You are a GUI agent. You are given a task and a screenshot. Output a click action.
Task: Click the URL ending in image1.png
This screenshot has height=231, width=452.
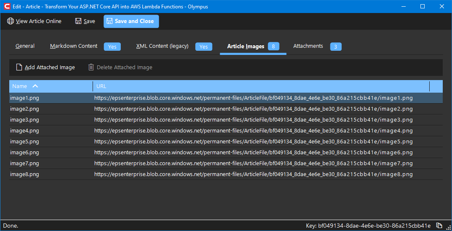[253, 98]
